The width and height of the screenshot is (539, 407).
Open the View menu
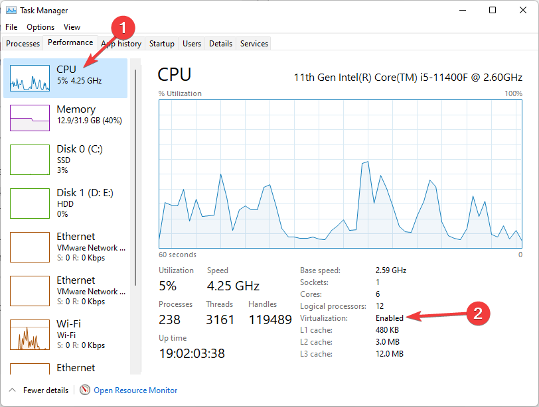[x=72, y=27]
